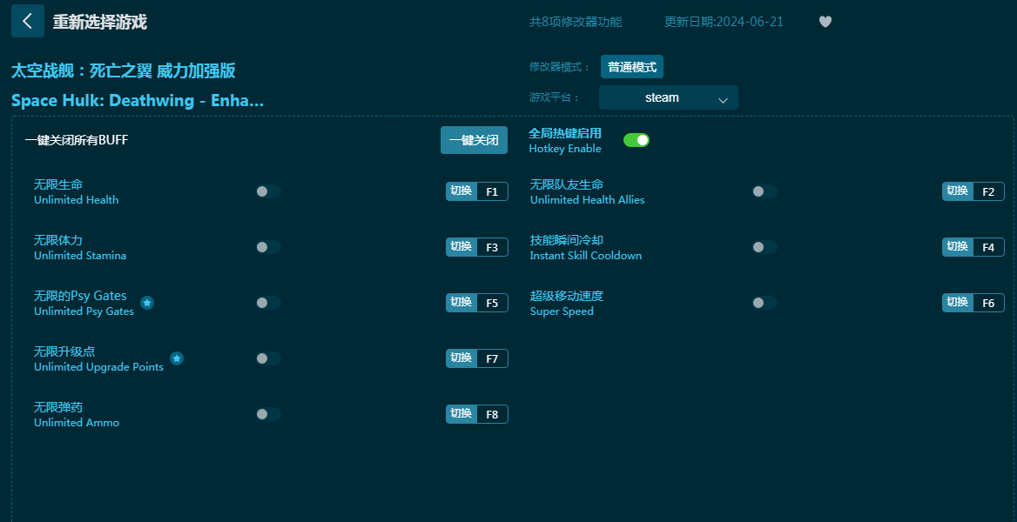Turn on Unlimited Stamina
1017x522 pixels.
268,247
